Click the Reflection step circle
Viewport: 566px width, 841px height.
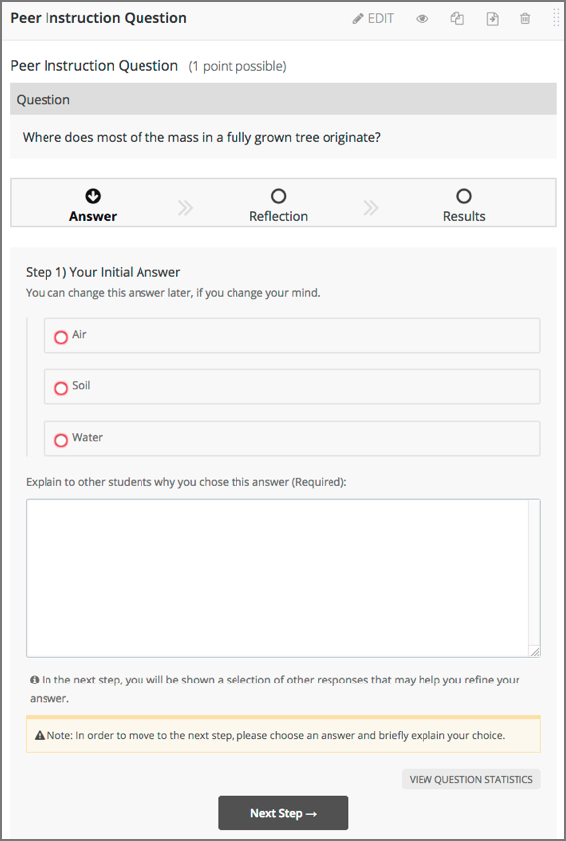point(278,196)
